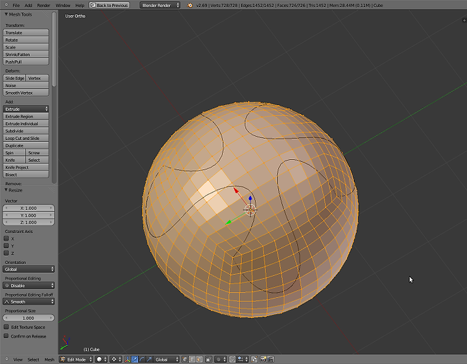The width and height of the screenshot is (467, 364).
Task: Click the Translate button
Action: pyautogui.click(x=26, y=32)
